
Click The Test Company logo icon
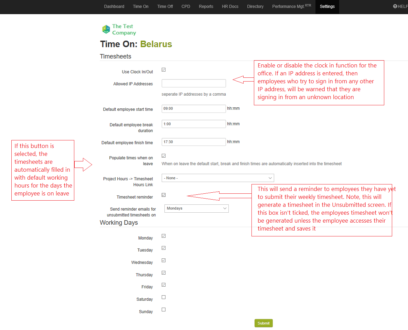(x=106, y=30)
